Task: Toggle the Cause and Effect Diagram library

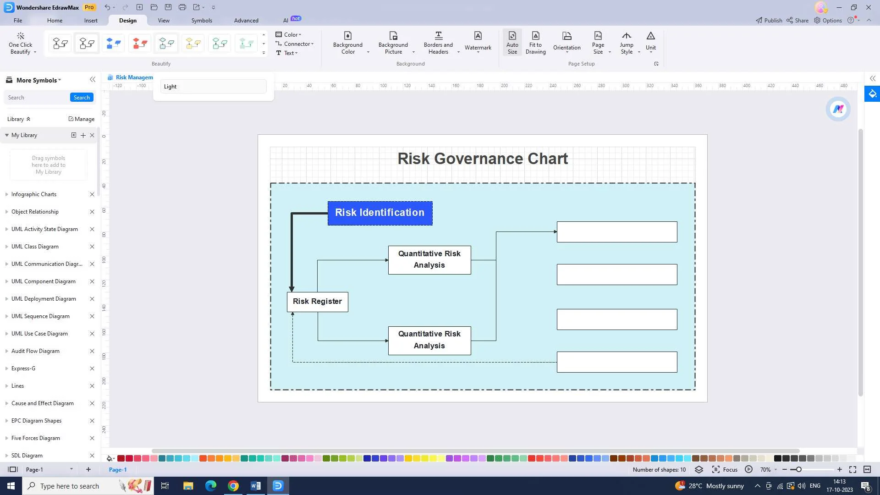Action: click(42, 403)
